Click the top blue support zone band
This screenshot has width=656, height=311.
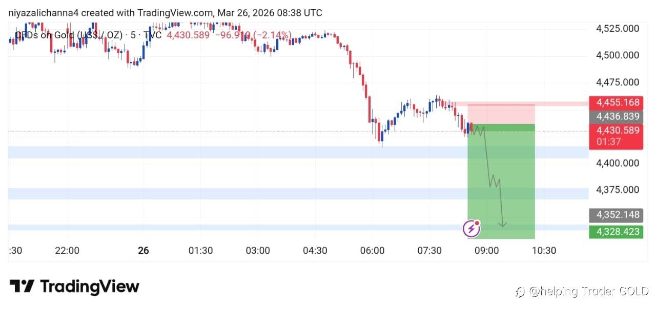256,152
